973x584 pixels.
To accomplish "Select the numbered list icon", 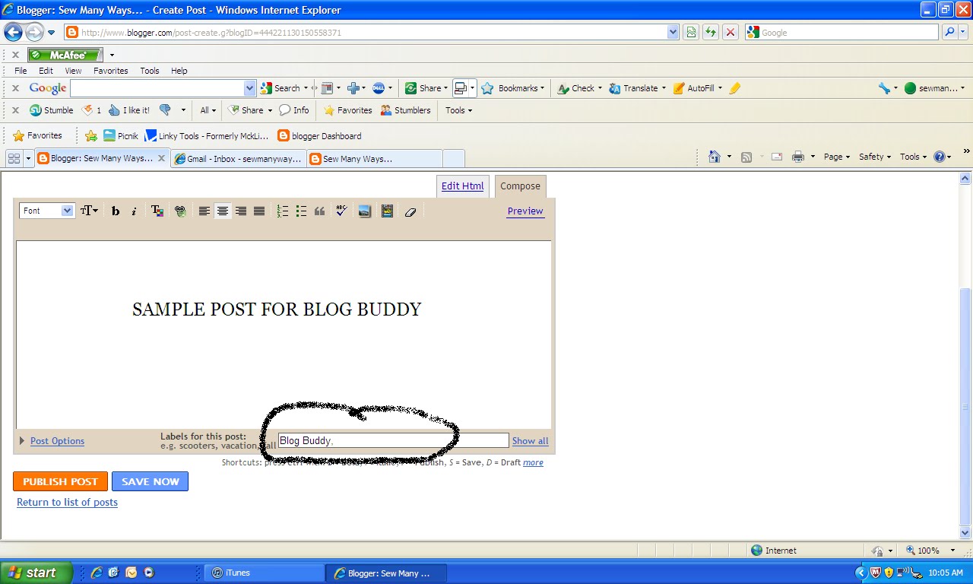I will pyautogui.click(x=283, y=211).
